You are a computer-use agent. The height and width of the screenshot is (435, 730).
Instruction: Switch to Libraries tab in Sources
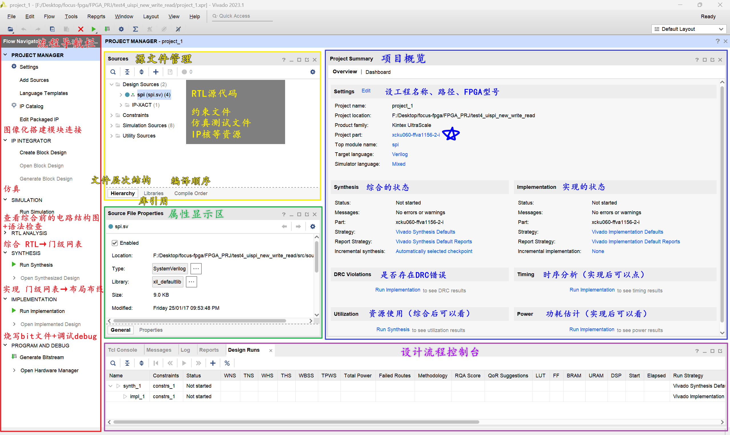point(154,193)
